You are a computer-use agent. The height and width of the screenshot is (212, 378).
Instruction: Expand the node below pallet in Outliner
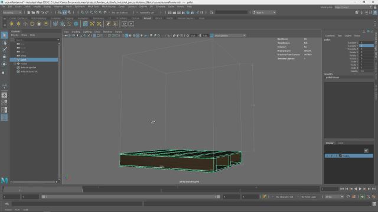click(15, 64)
